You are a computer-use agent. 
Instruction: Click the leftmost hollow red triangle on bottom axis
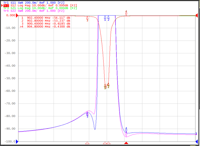[x=87, y=143]
